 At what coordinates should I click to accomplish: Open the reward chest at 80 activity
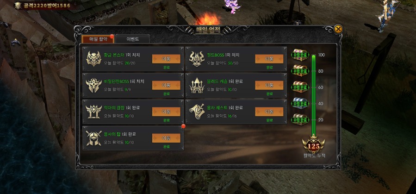tap(300, 71)
